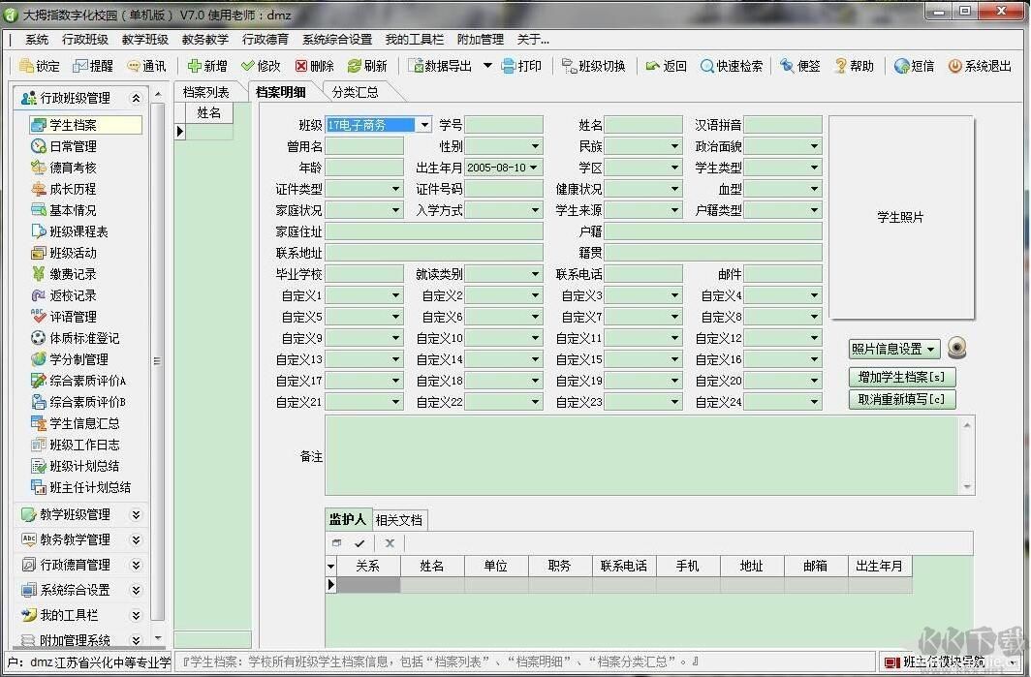Click the 打印 print icon
Screen dimensions: 1031x677
(x=510, y=66)
